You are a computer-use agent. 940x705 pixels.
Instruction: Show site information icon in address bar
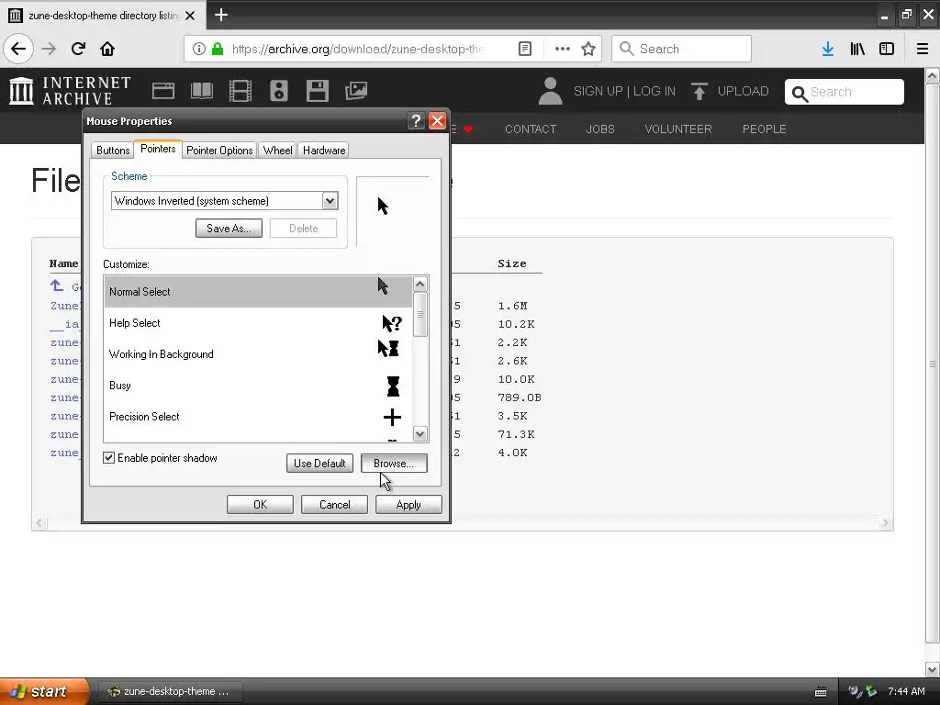click(x=199, y=49)
